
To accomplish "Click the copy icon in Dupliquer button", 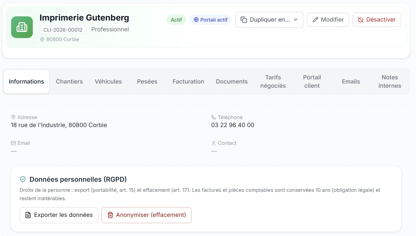I will (x=244, y=19).
